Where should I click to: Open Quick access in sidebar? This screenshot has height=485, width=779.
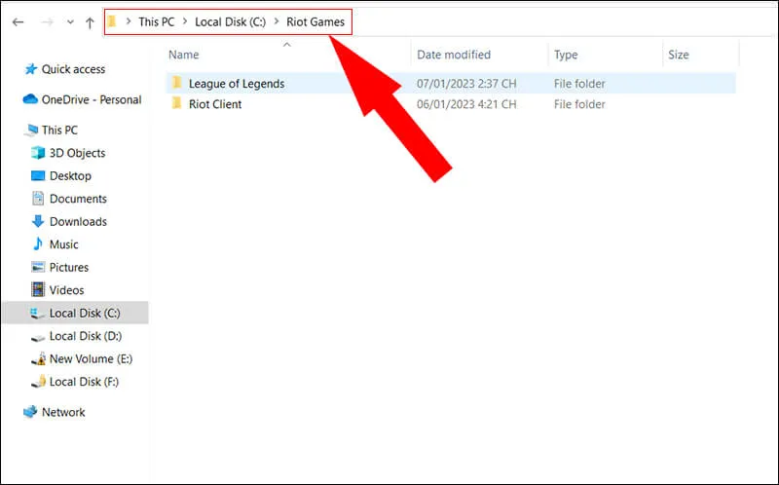click(73, 69)
